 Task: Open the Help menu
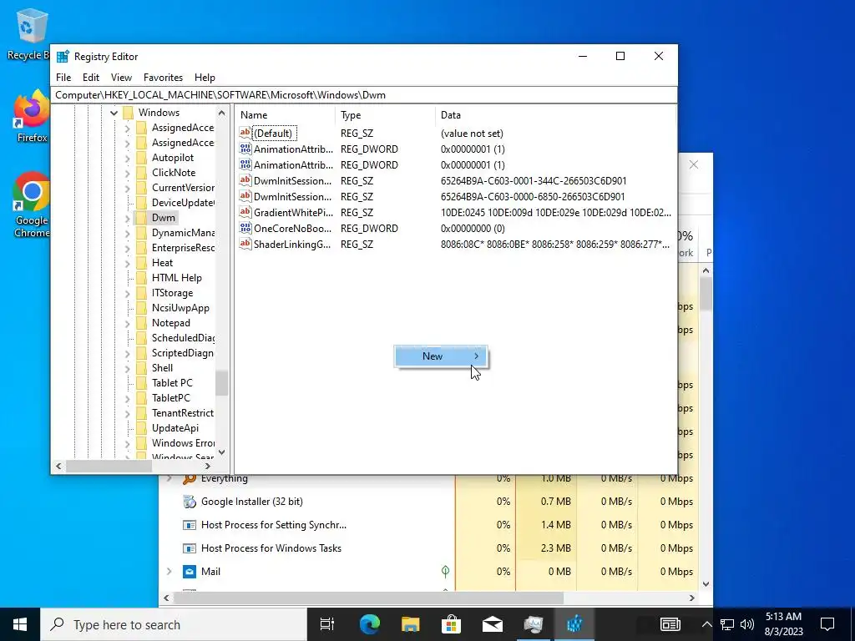(x=205, y=78)
